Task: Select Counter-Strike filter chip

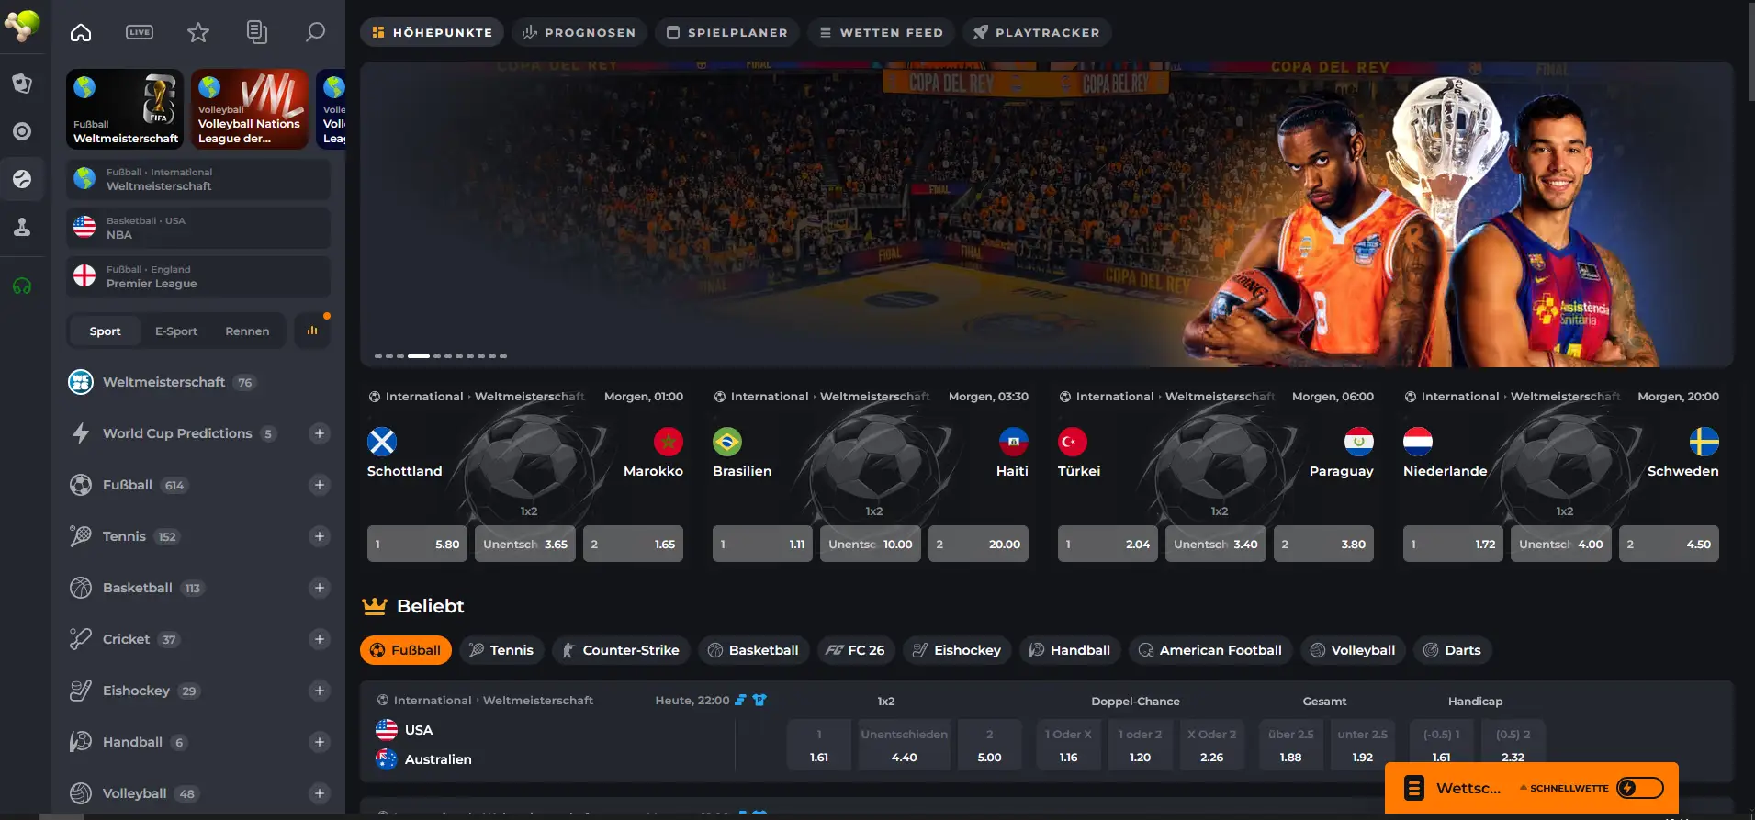Action: click(x=620, y=650)
